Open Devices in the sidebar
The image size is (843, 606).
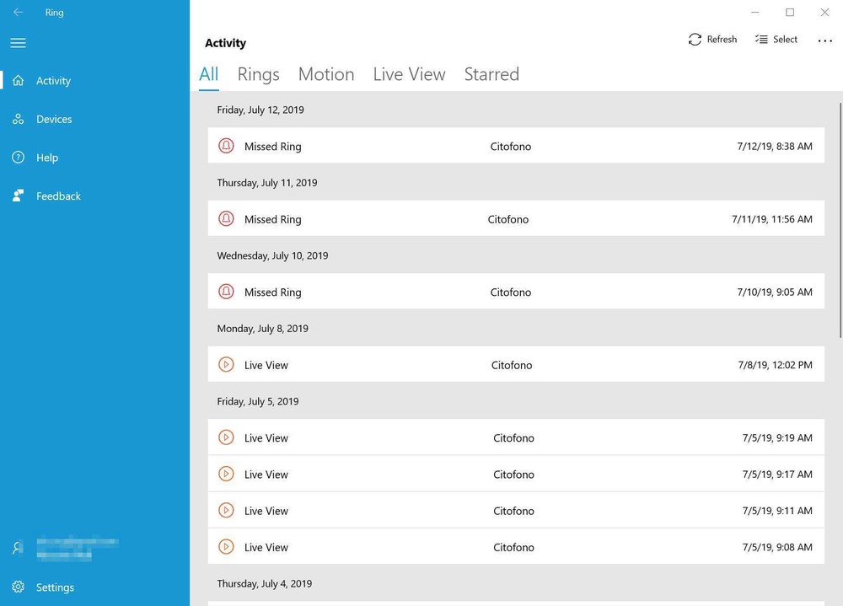(54, 120)
